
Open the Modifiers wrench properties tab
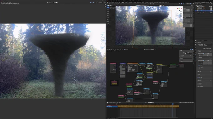pos(195,54)
